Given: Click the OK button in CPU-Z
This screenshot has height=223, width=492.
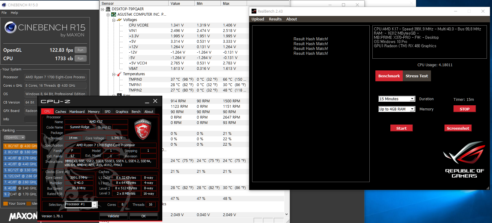Looking at the screenshot, I should click(143, 216).
